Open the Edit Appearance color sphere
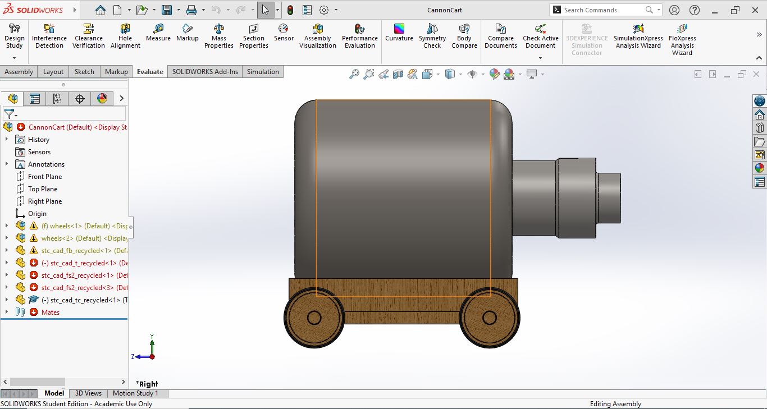Image resolution: width=767 pixels, height=409 pixels. pos(495,74)
